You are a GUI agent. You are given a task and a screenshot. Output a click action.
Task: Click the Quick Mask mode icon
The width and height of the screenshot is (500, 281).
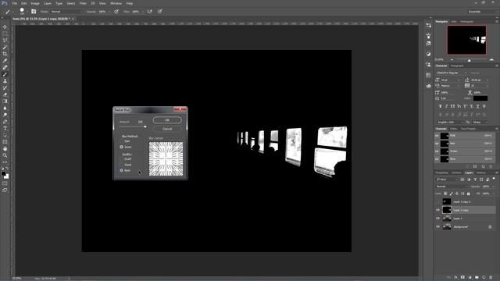pos(5,183)
